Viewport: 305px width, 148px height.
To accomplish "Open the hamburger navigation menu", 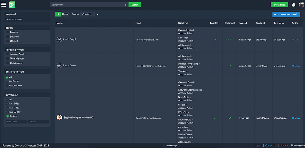I will [x=4, y=5].
